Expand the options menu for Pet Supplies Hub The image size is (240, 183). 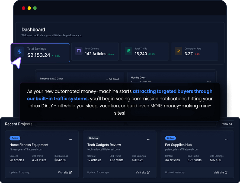point(226,139)
